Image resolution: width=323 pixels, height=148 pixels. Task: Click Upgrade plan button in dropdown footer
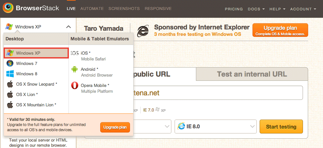pos(115,127)
